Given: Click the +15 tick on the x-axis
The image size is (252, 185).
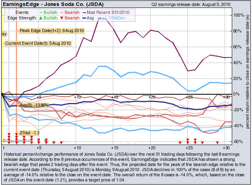Looking at the screenshot, I should pyautogui.click(x=114, y=97).
